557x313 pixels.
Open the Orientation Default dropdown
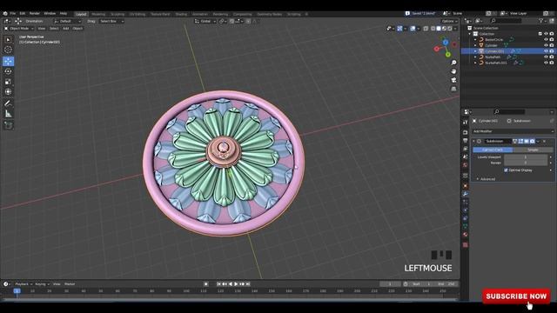pos(68,21)
